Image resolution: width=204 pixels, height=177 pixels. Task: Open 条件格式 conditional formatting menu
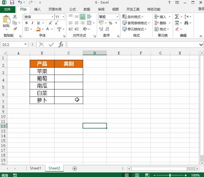(x=135, y=17)
